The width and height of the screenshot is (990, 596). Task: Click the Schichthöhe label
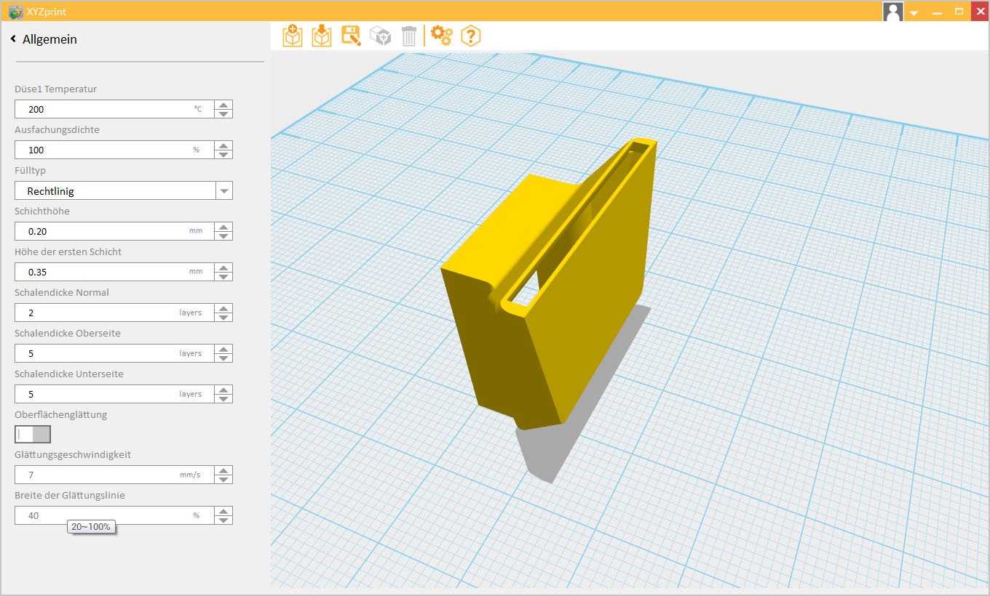point(42,211)
